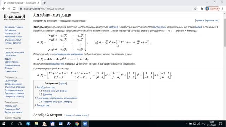This screenshot has width=226, height=127.
Task: Follow the многочлены link in the intro
Action: click(x=160, y=27)
